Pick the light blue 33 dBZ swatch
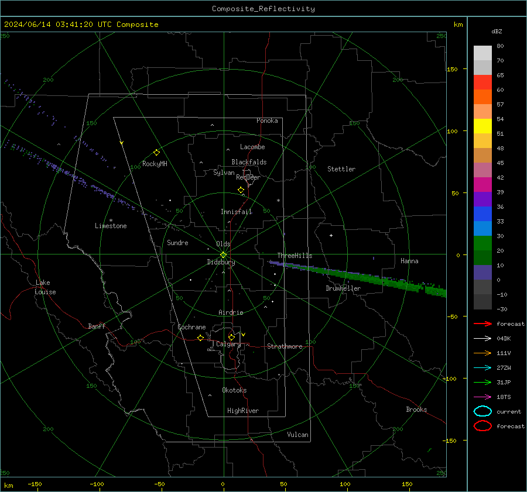Viewport: 527px width, 492px height. [x=482, y=228]
